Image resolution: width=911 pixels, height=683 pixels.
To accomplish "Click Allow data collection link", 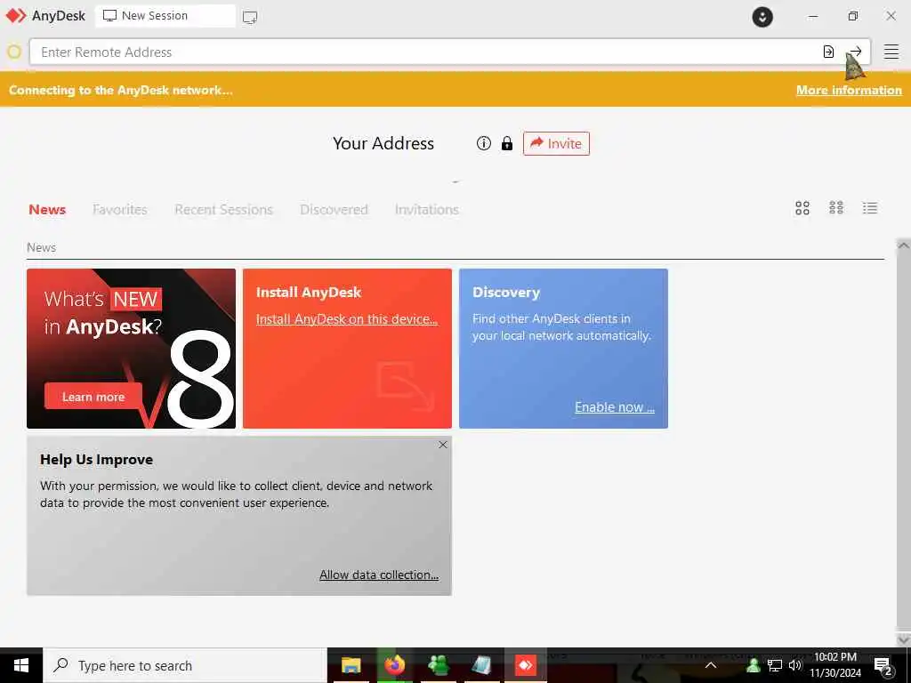I will [379, 575].
